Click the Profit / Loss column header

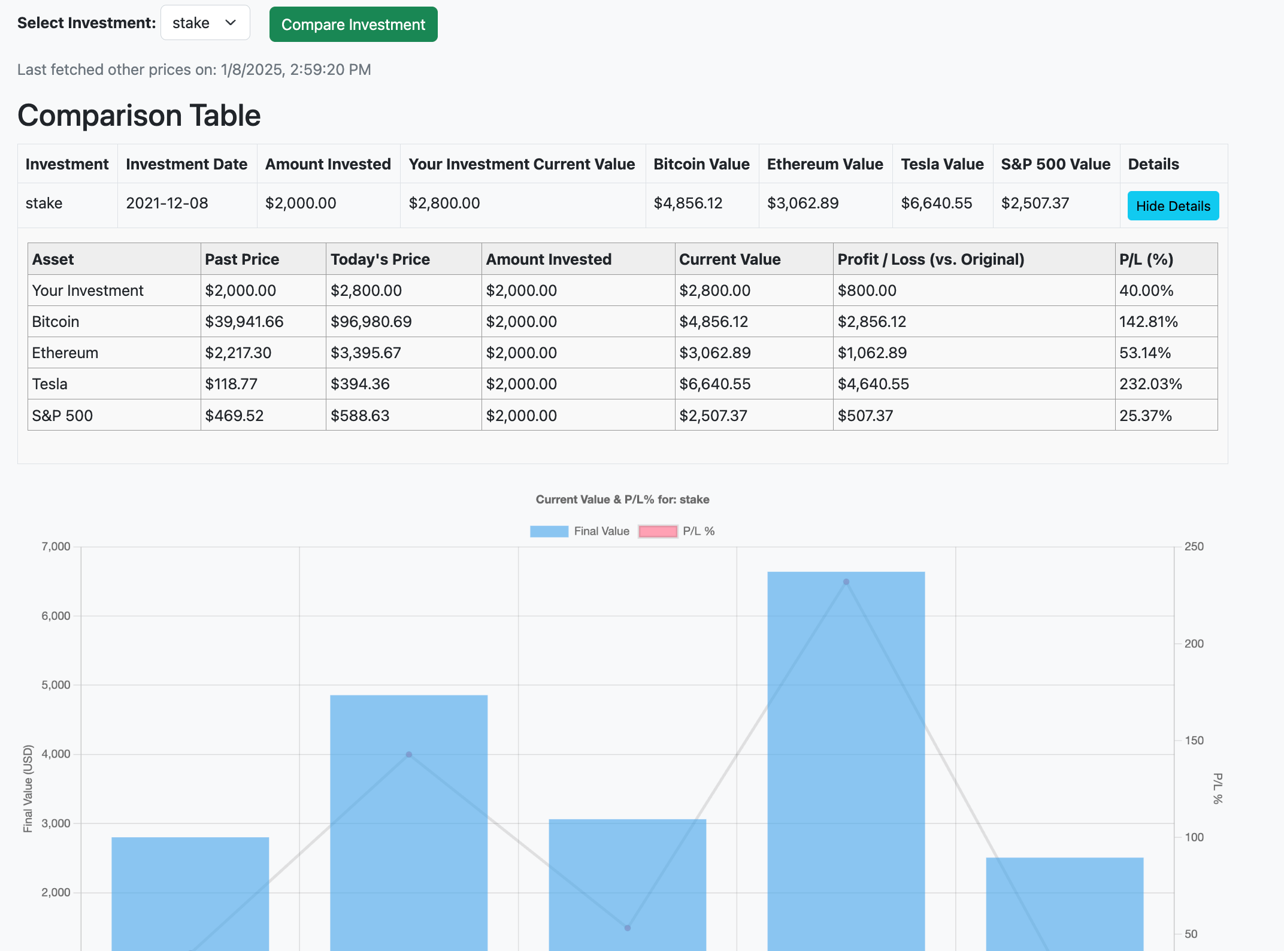click(931, 259)
